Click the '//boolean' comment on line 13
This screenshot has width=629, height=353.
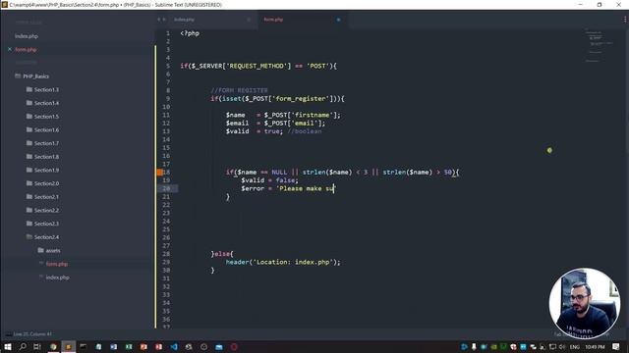click(305, 131)
